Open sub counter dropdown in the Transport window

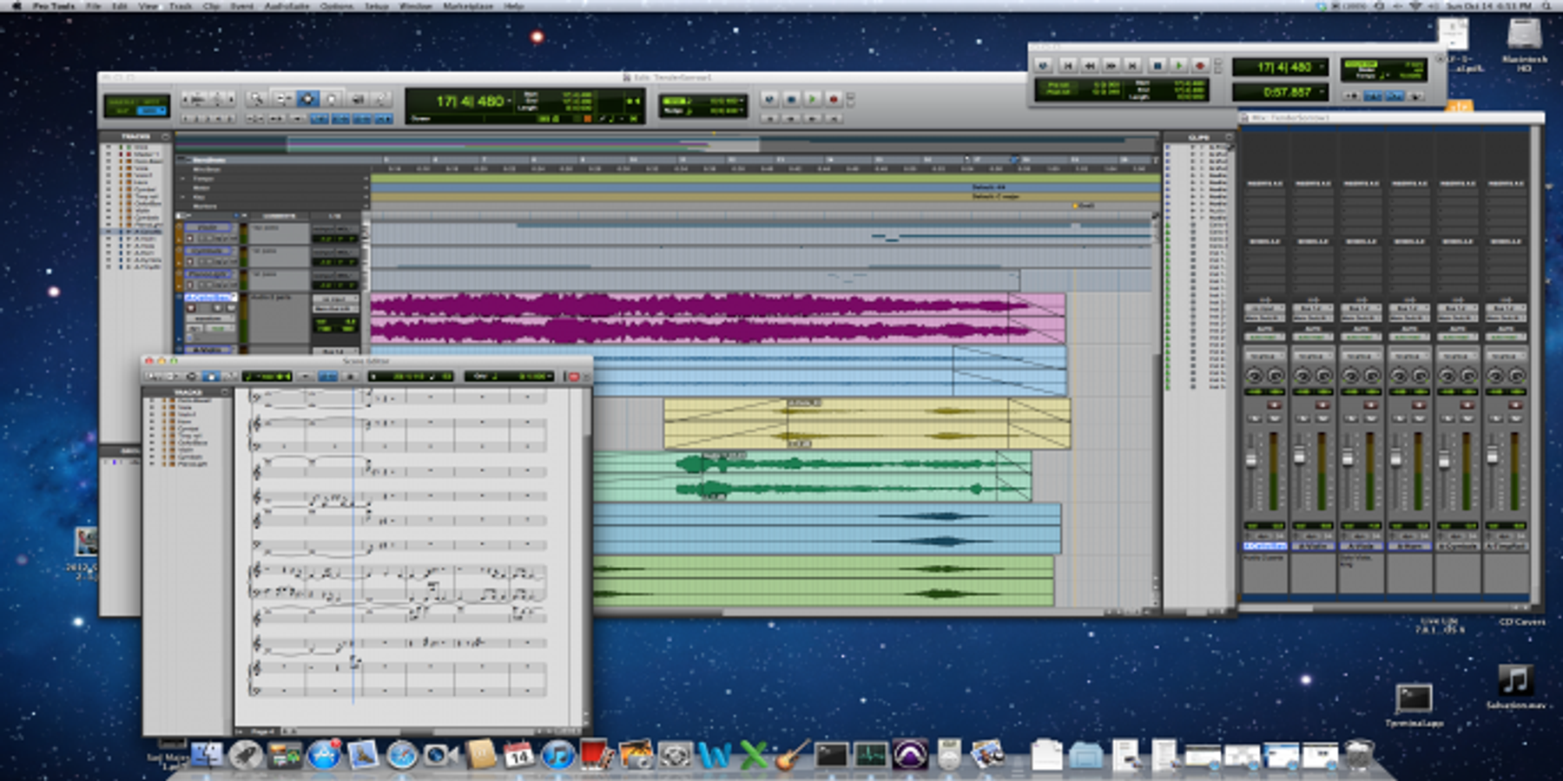tap(1322, 92)
